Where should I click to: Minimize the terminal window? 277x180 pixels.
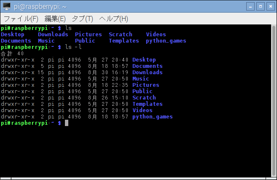click(250, 7)
